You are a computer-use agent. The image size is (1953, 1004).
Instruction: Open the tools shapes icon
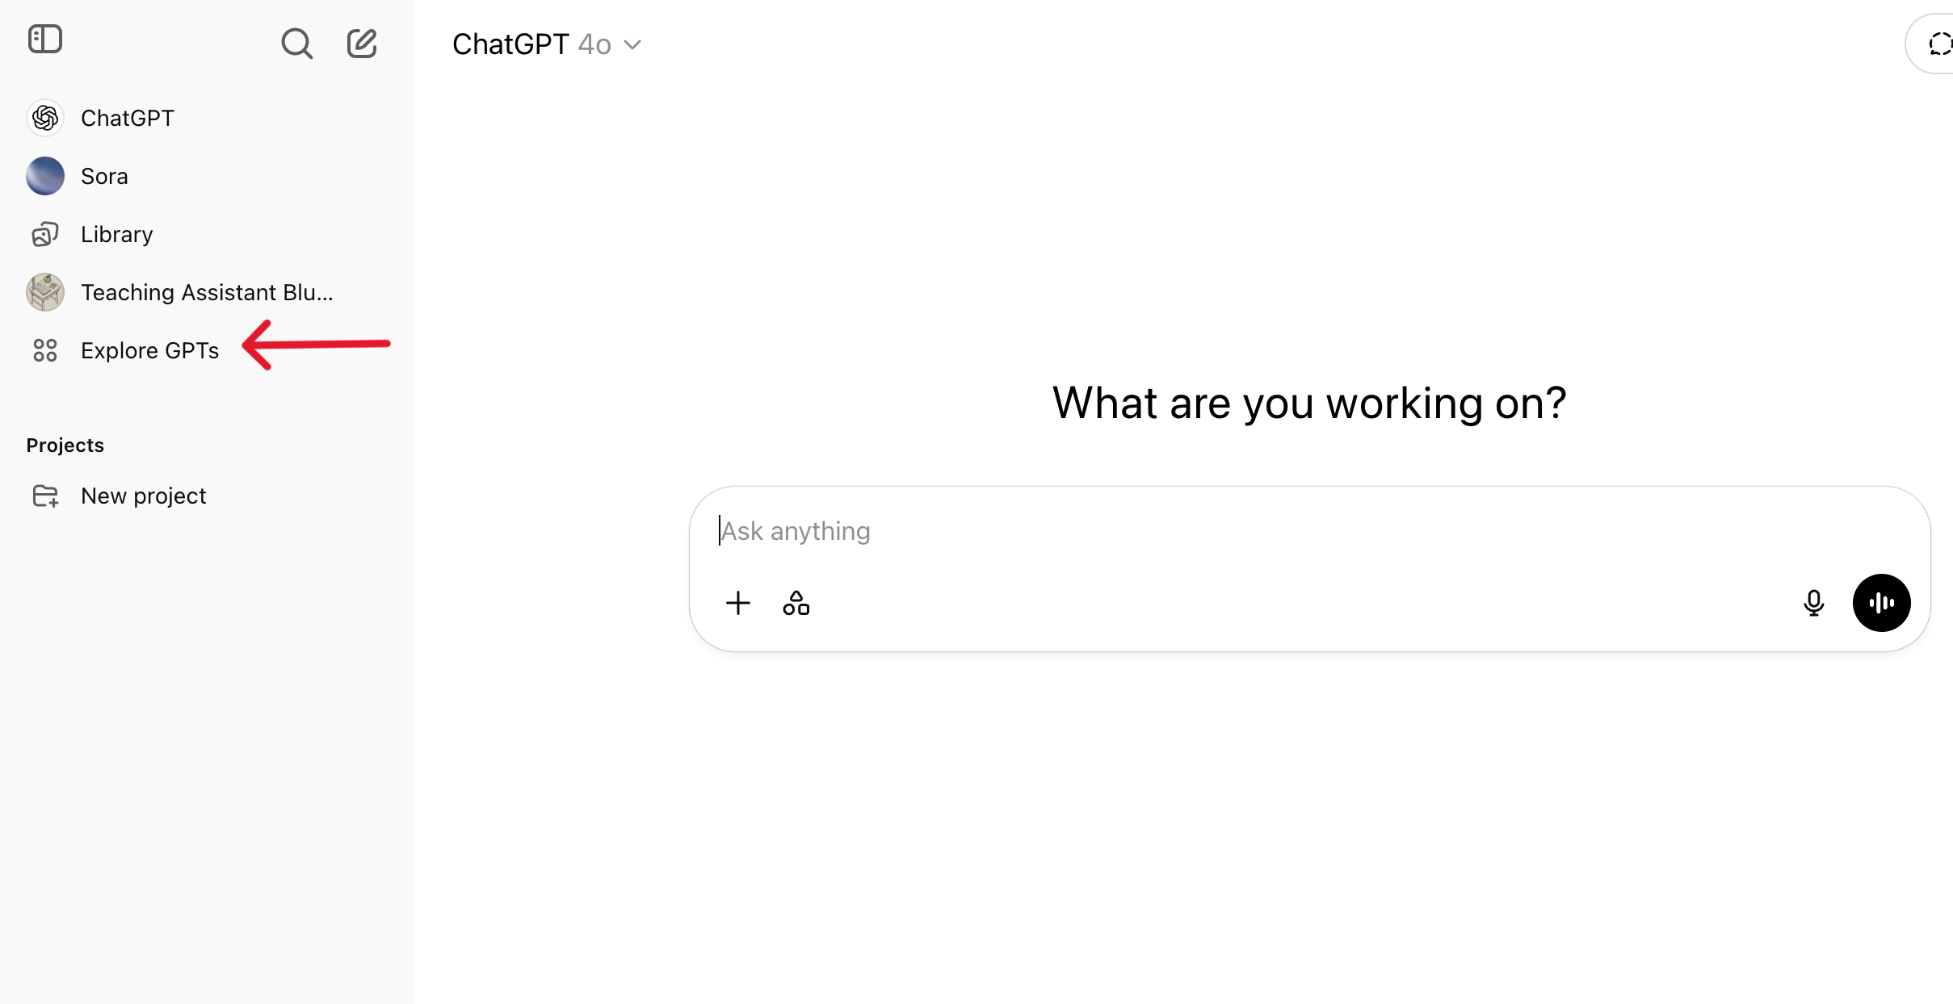click(796, 604)
